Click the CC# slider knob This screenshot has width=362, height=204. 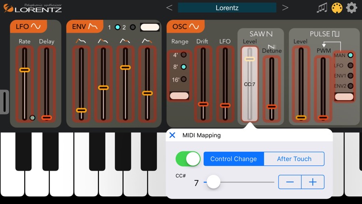pyautogui.click(x=213, y=182)
